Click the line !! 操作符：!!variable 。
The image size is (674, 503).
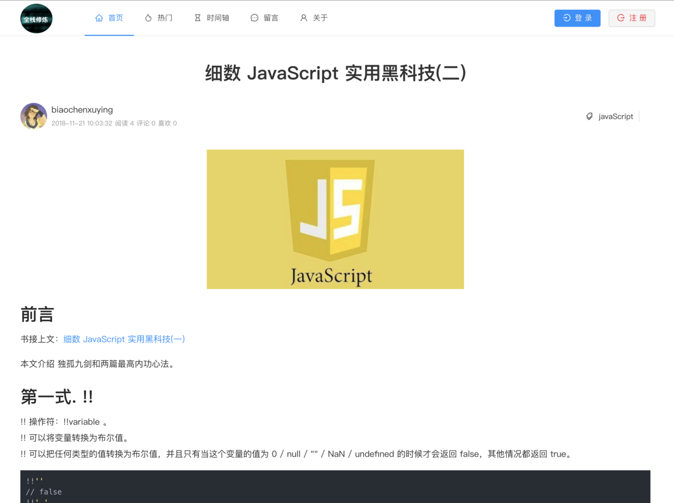64,422
